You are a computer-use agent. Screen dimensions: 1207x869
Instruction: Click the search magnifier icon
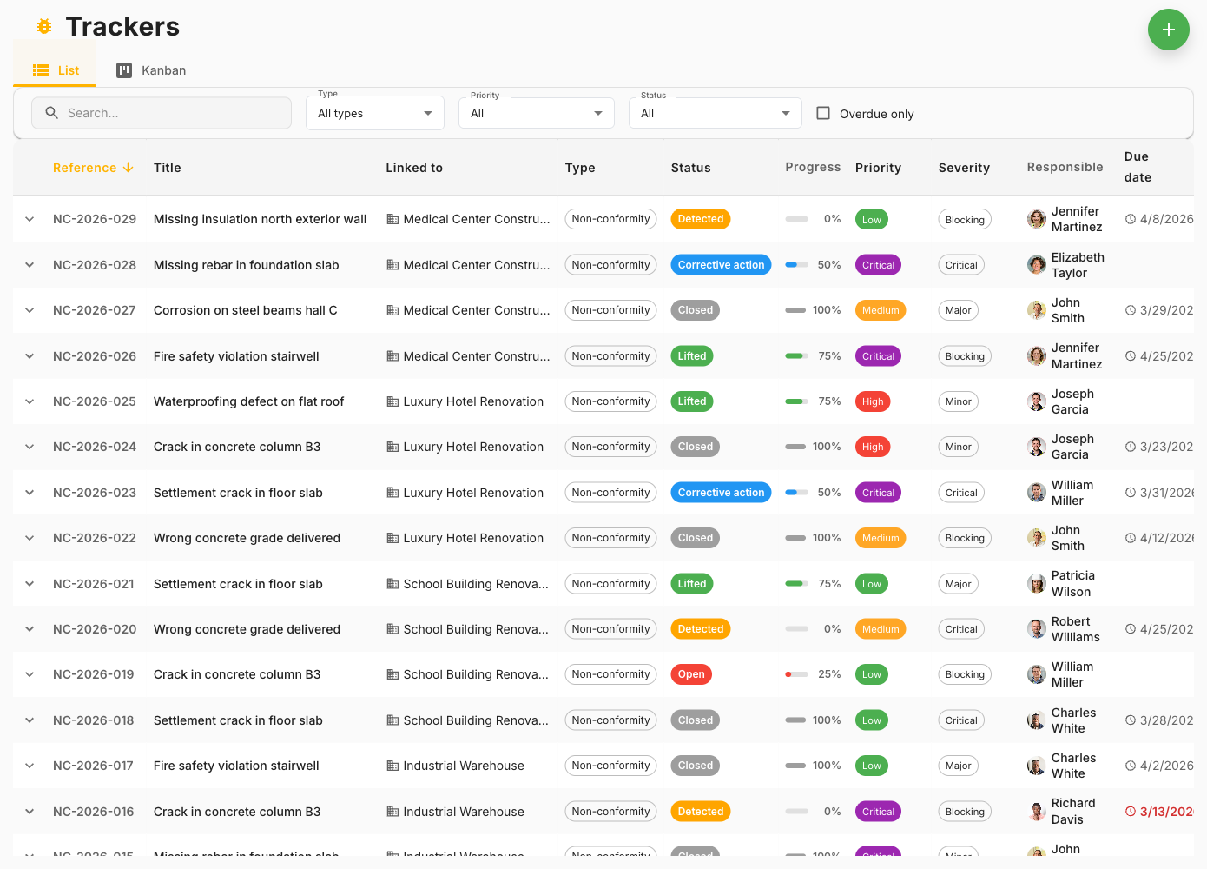[x=52, y=113]
